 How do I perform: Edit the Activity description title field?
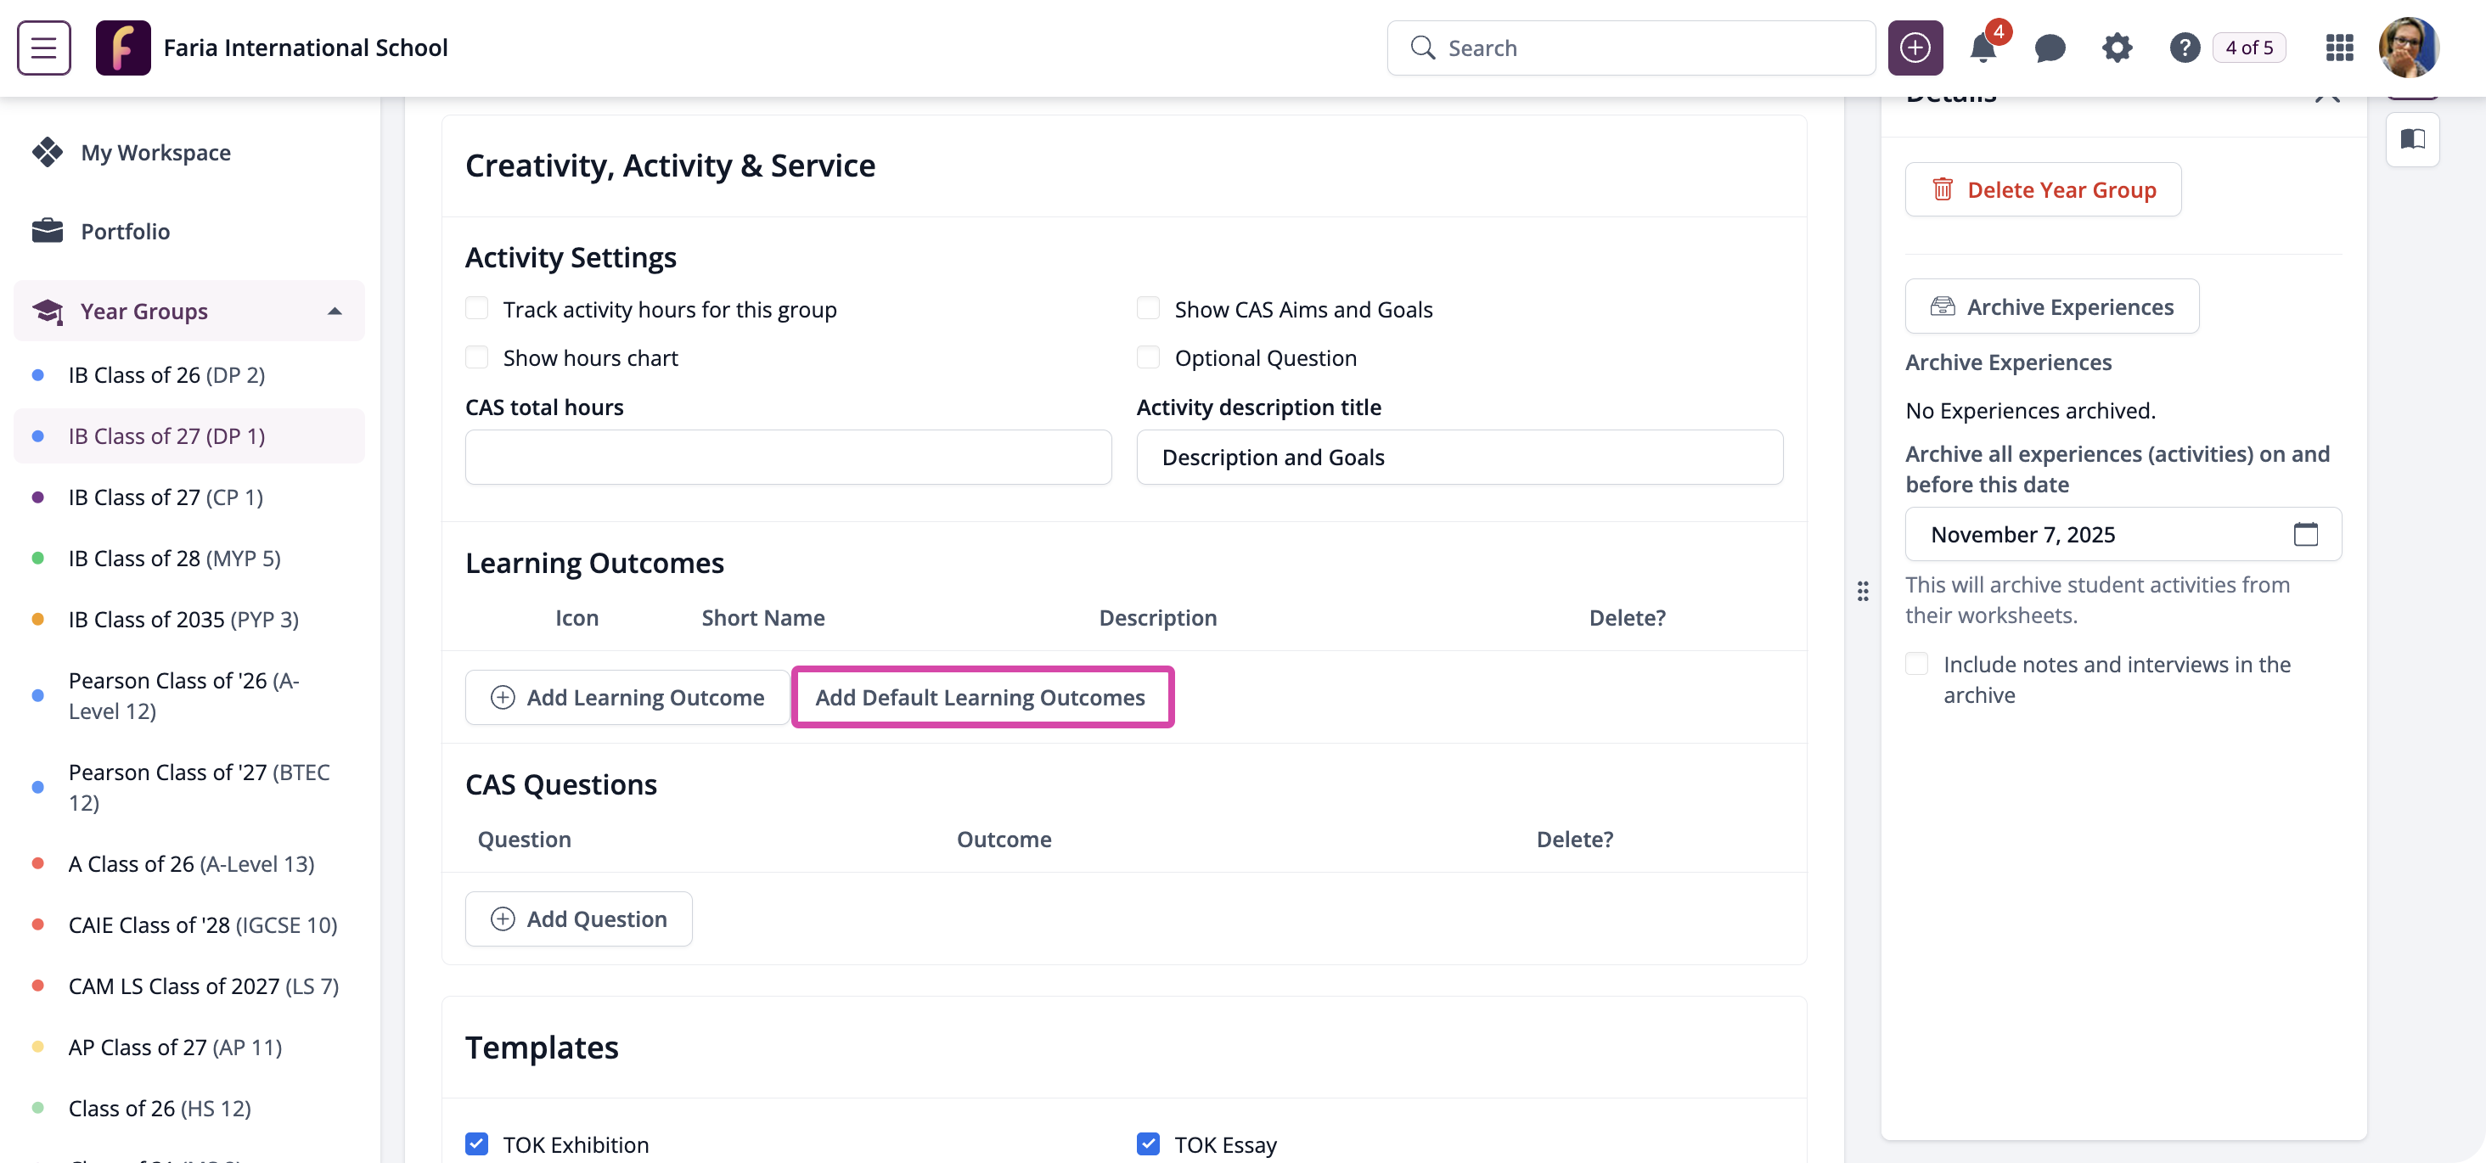(1460, 457)
